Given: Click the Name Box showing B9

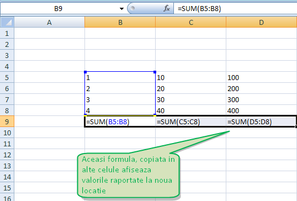Looking at the screenshot, I should [58, 9].
